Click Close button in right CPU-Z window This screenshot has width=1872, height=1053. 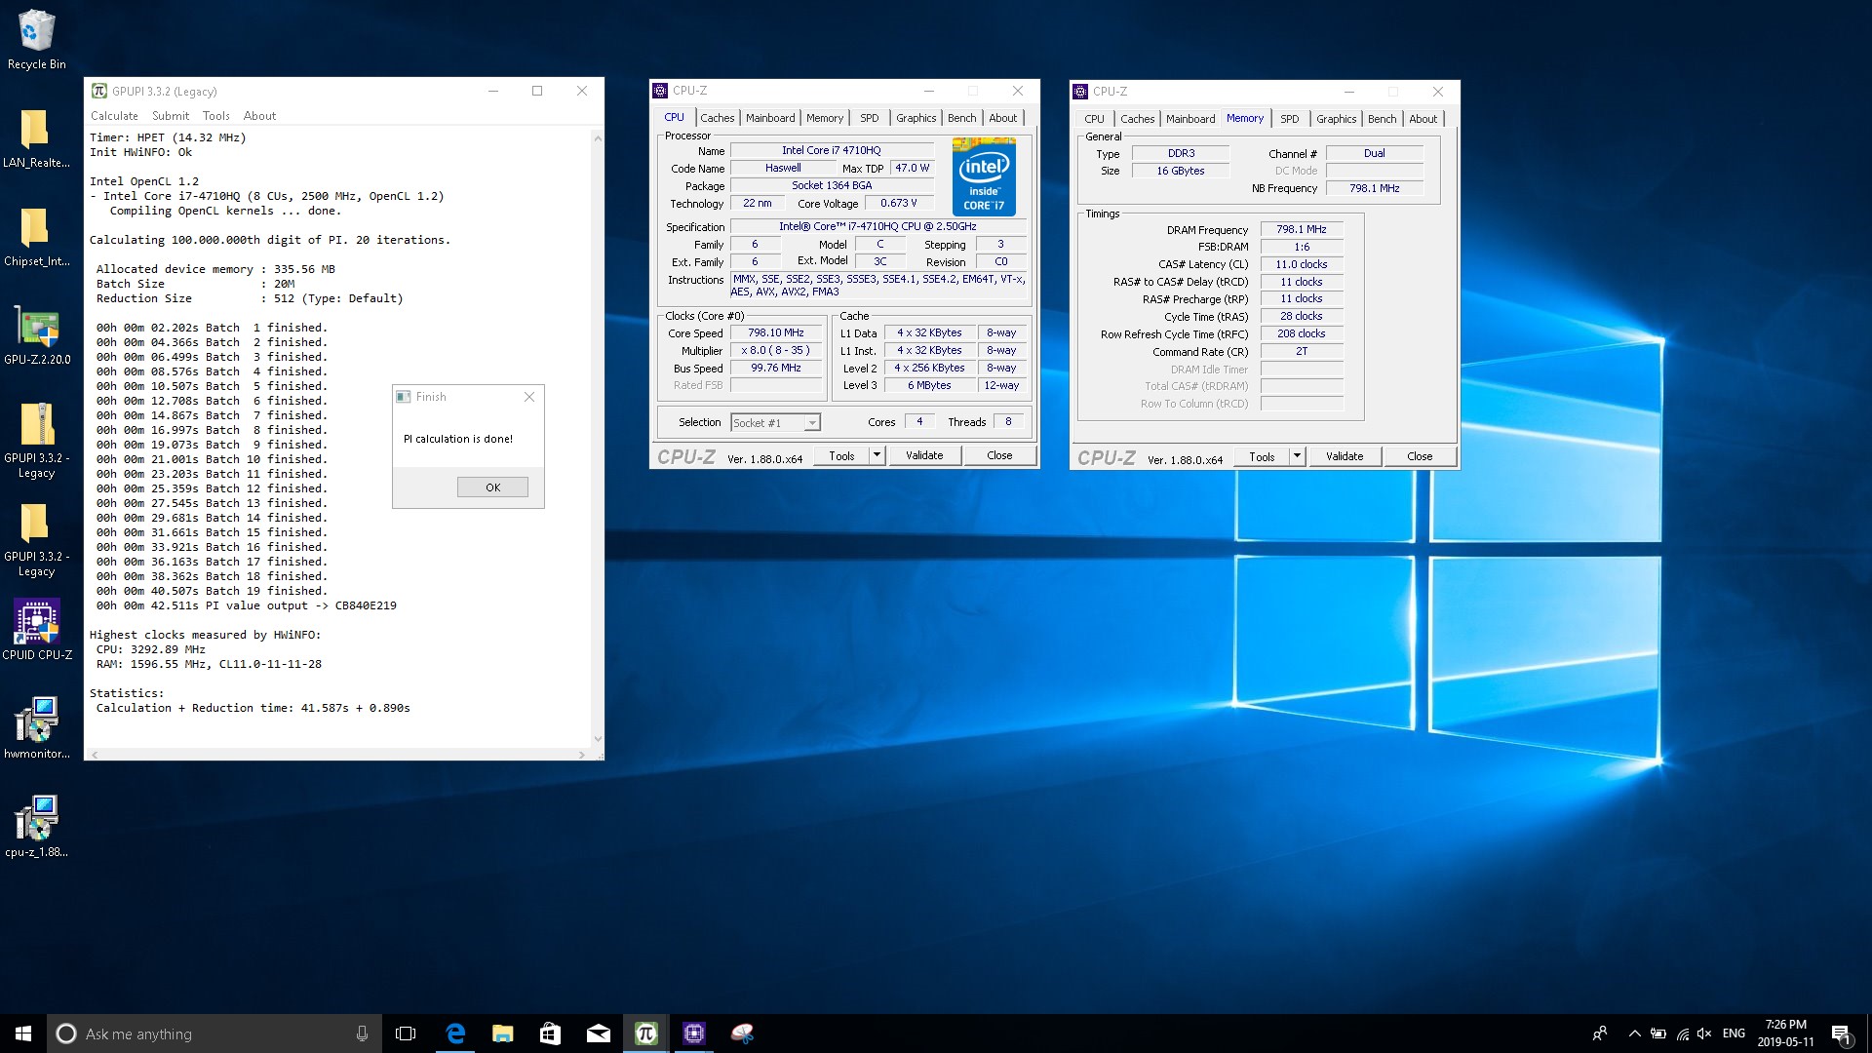(x=1420, y=456)
